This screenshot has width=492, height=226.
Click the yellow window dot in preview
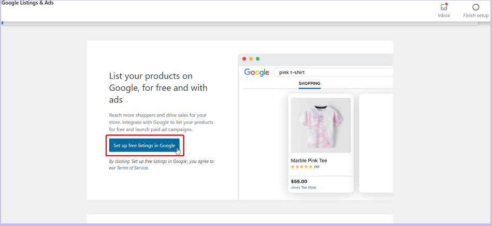(251, 58)
